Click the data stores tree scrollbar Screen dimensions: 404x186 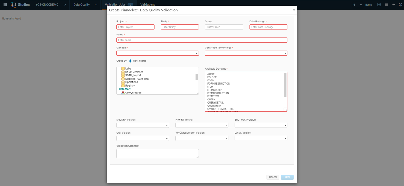pyautogui.click(x=197, y=77)
